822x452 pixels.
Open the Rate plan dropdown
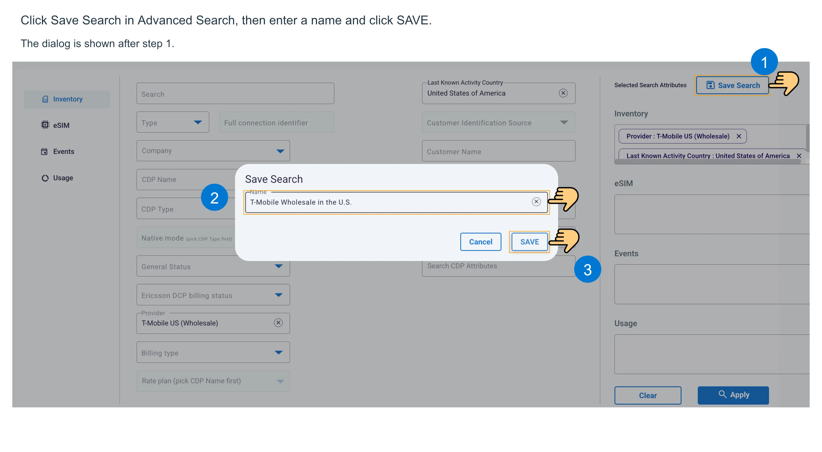coord(213,381)
